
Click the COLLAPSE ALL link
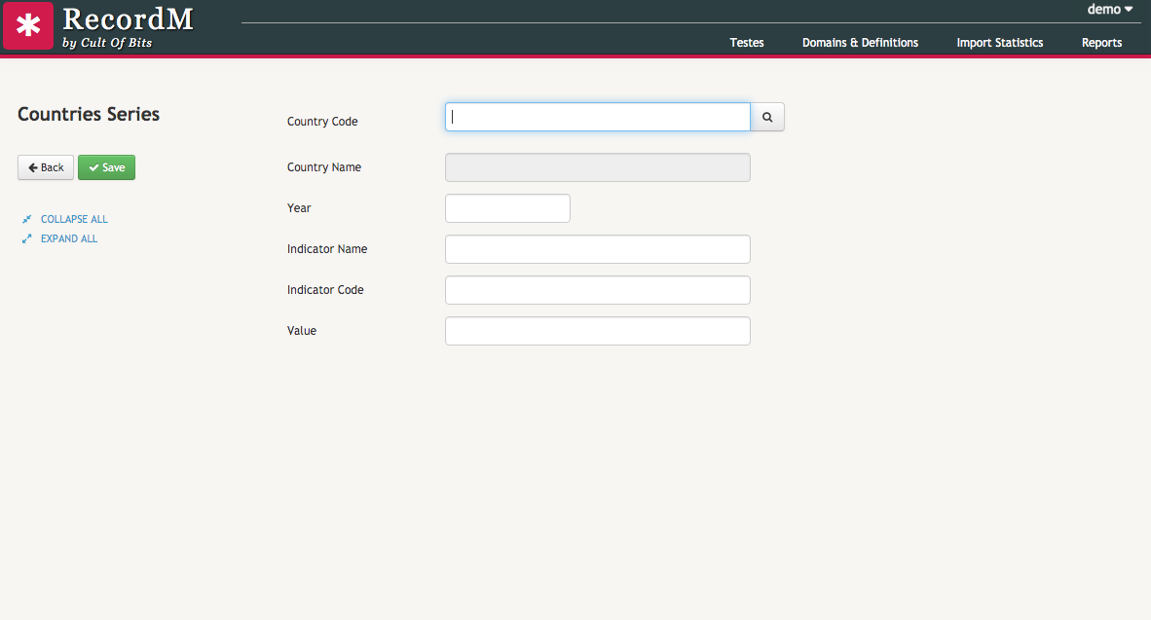pyautogui.click(x=74, y=219)
